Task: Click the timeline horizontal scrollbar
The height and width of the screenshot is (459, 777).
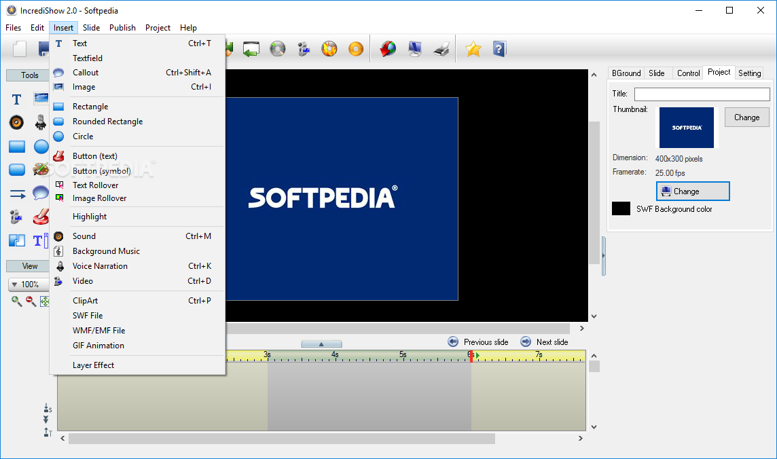Action: click(281, 439)
